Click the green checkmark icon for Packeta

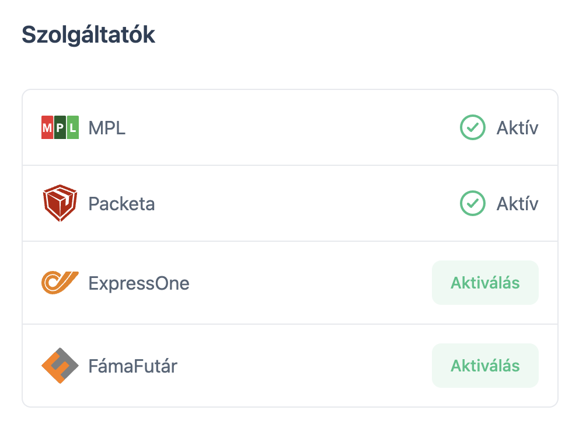[472, 204]
